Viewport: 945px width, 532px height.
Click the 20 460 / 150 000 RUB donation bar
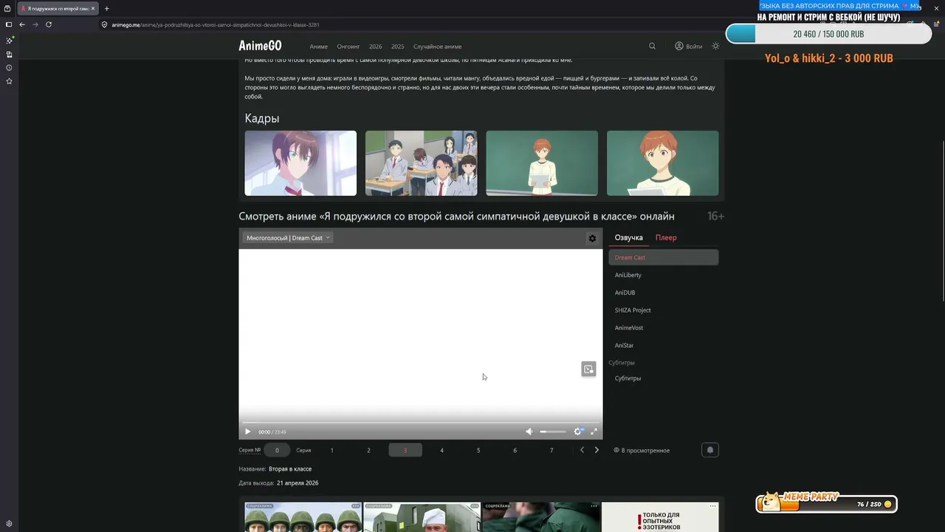828,34
